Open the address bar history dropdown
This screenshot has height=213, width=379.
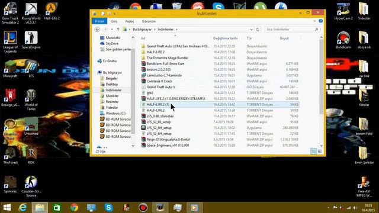click(x=251, y=29)
